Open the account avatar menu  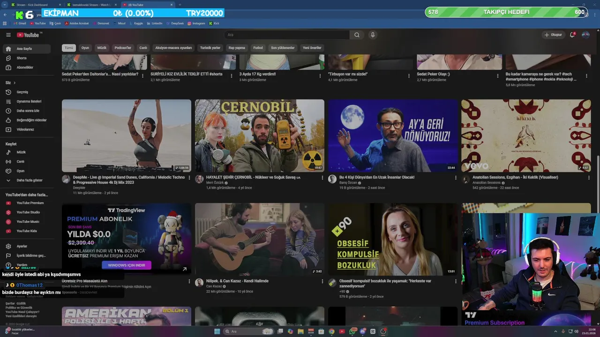tap(585, 35)
